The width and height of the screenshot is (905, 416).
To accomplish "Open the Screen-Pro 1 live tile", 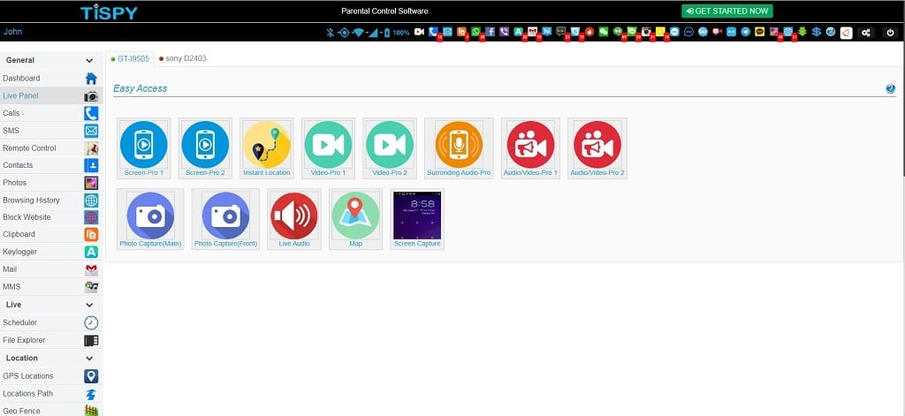I will point(144,148).
